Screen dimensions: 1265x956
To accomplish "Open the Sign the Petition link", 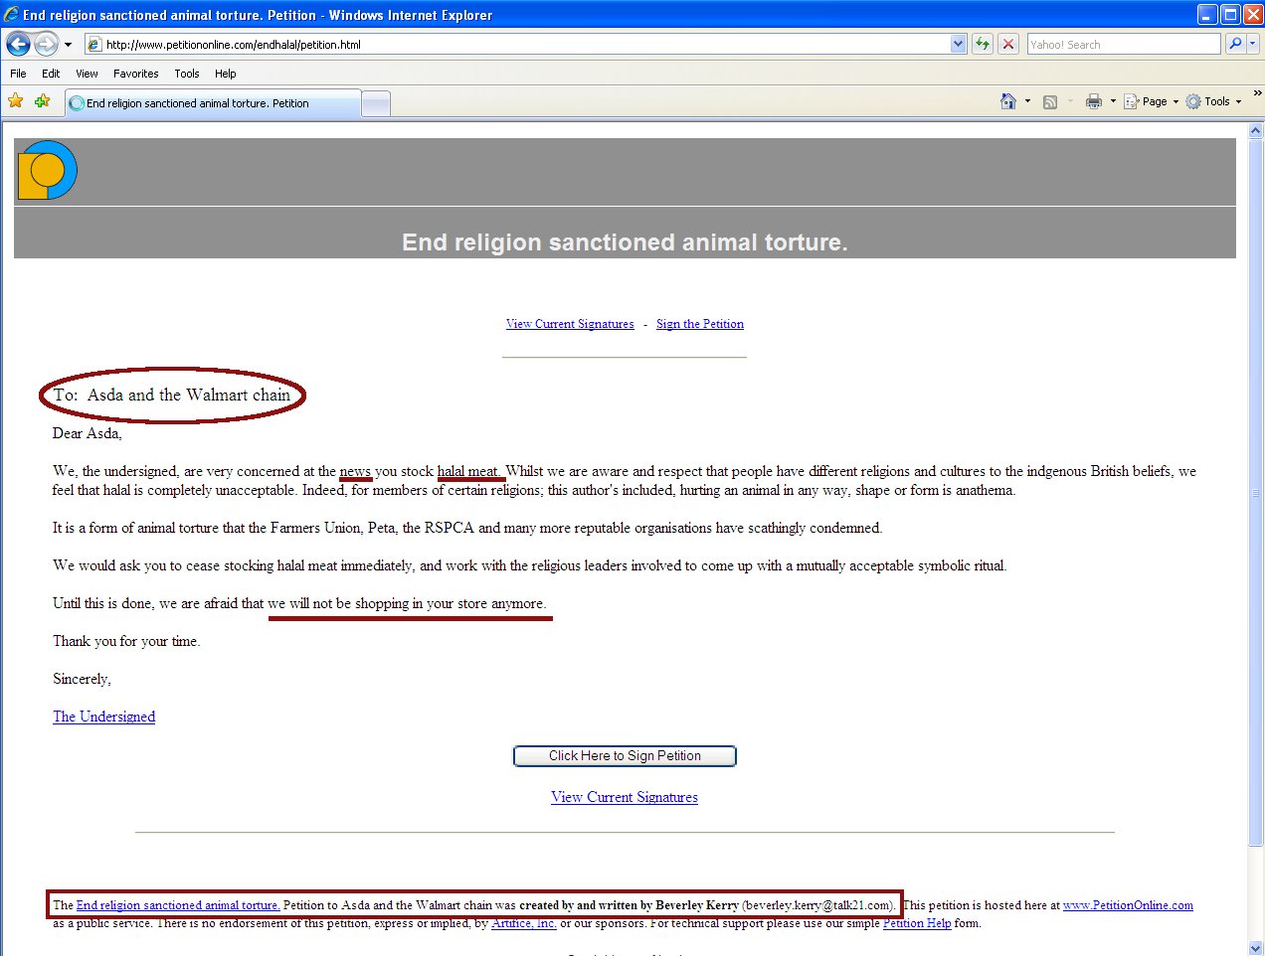I will [x=700, y=324].
